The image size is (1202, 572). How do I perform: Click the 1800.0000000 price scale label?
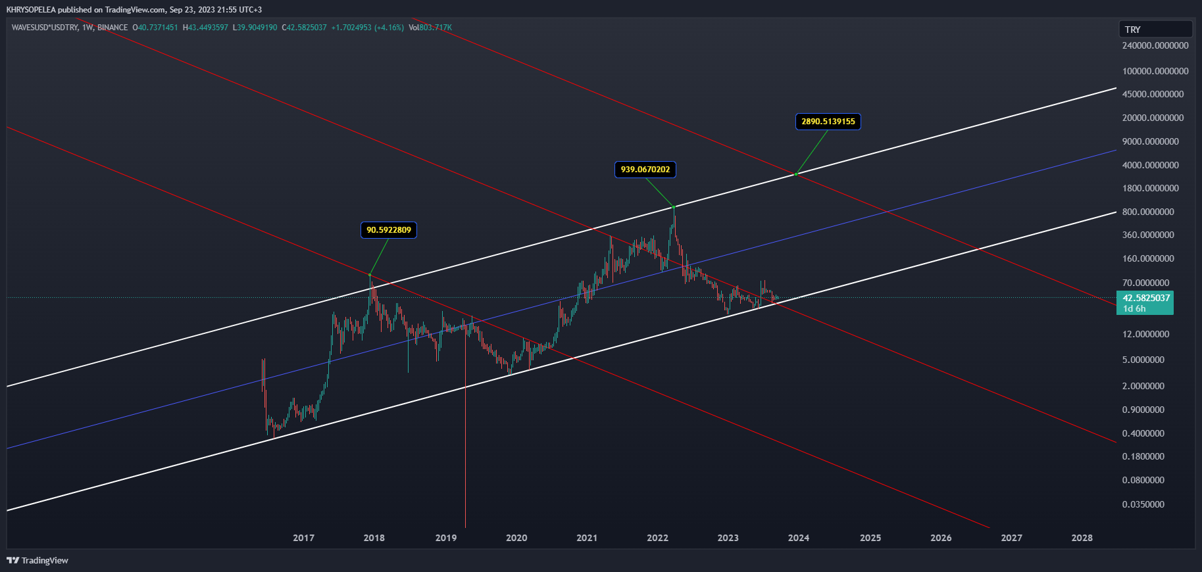[x=1151, y=188]
